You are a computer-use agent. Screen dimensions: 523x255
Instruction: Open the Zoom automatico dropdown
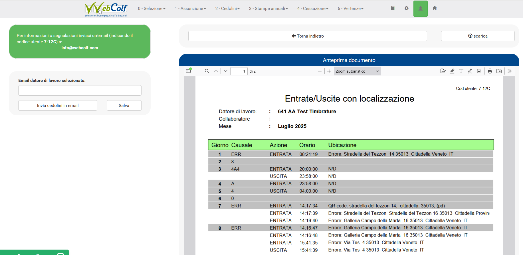coord(357,71)
